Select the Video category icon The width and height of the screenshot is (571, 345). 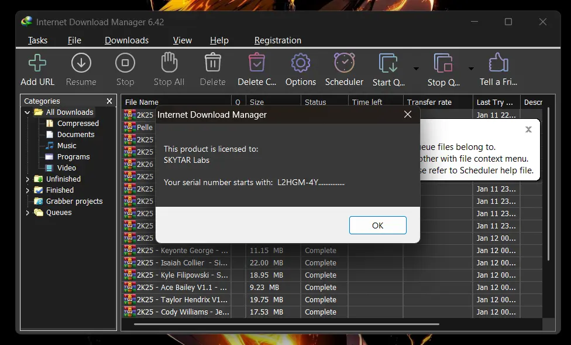pyautogui.click(x=50, y=168)
